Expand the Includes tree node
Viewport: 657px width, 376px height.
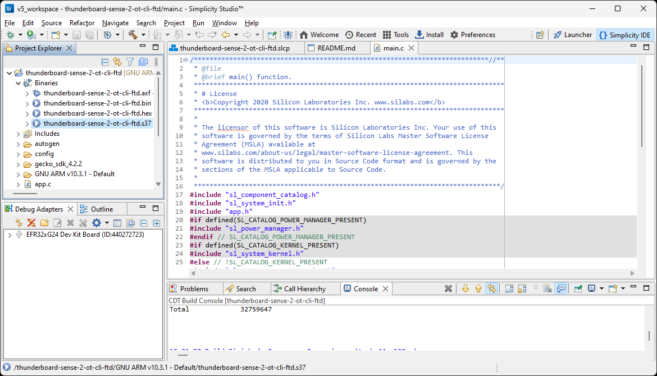pos(17,134)
